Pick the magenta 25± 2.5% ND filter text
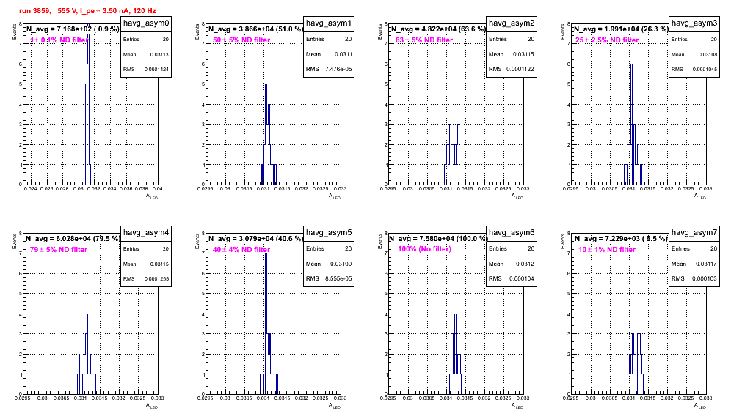This screenshot has height=419, width=731. pos(607,40)
